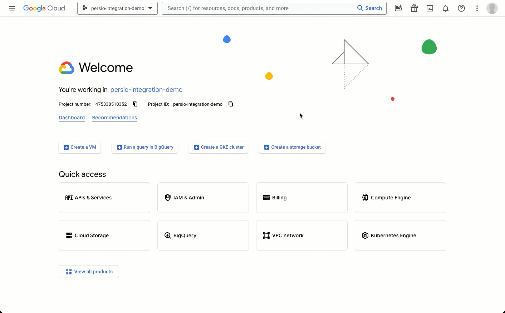Click the free trial gift icon

[414, 8]
